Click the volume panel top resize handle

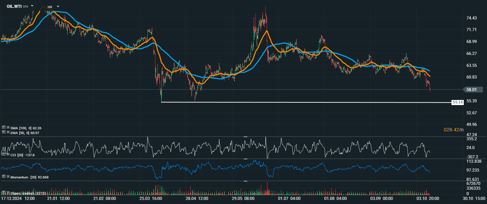click(x=245, y=181)
